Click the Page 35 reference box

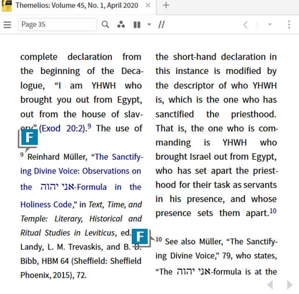pos(57,25)
